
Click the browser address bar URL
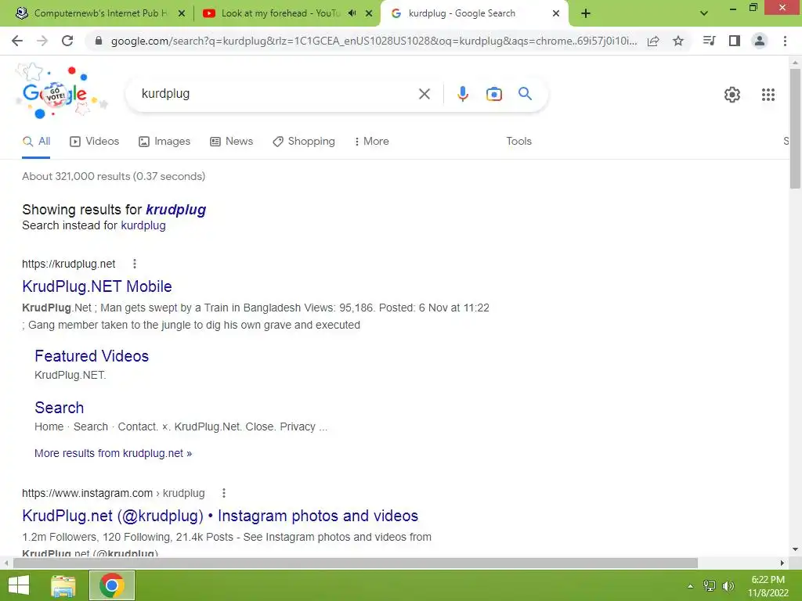click(x=374, y=41)
